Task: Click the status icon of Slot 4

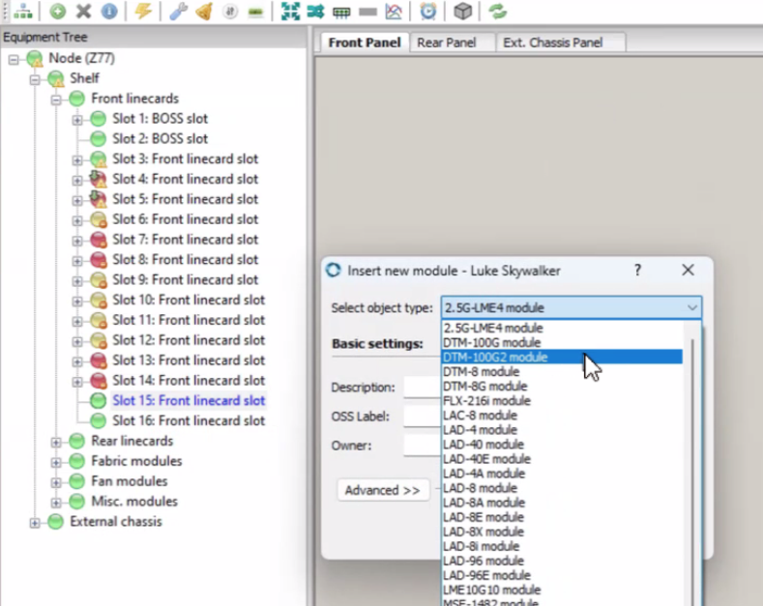Action: (99, 179)
